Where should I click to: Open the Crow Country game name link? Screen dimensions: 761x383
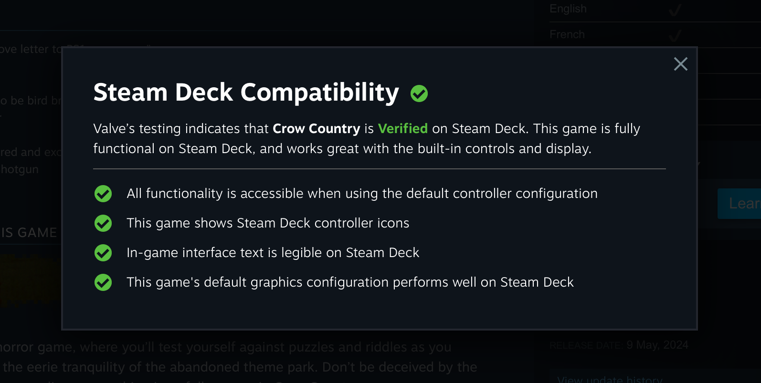point(316,129)
